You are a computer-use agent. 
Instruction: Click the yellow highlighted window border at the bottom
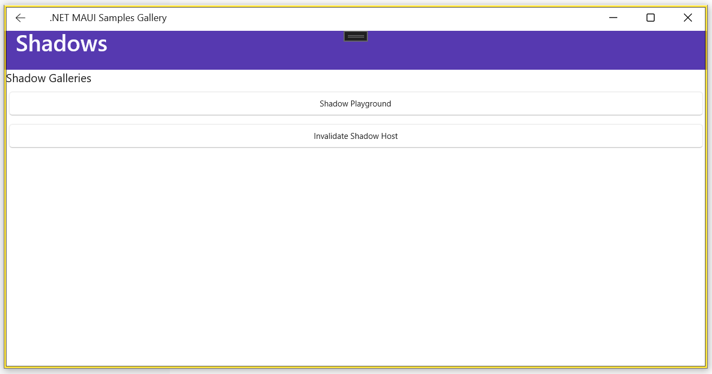(355, 367)
